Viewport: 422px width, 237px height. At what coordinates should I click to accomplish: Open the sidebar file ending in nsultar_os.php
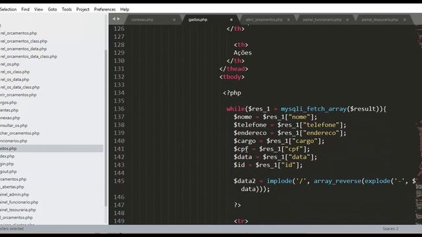pyautogui.click(x=14, y=126)
